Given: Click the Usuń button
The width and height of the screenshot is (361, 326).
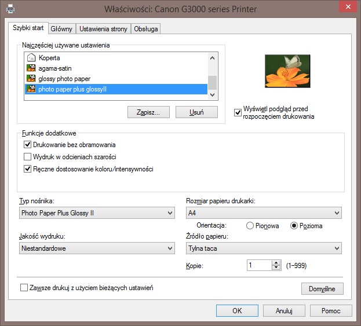Looking at the screenshot, I should click(x=196, y=112).
